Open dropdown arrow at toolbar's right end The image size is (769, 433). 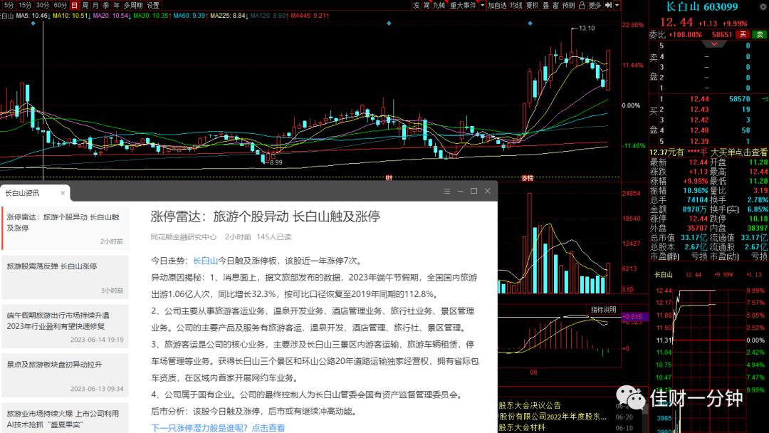(x=617, y=5)
